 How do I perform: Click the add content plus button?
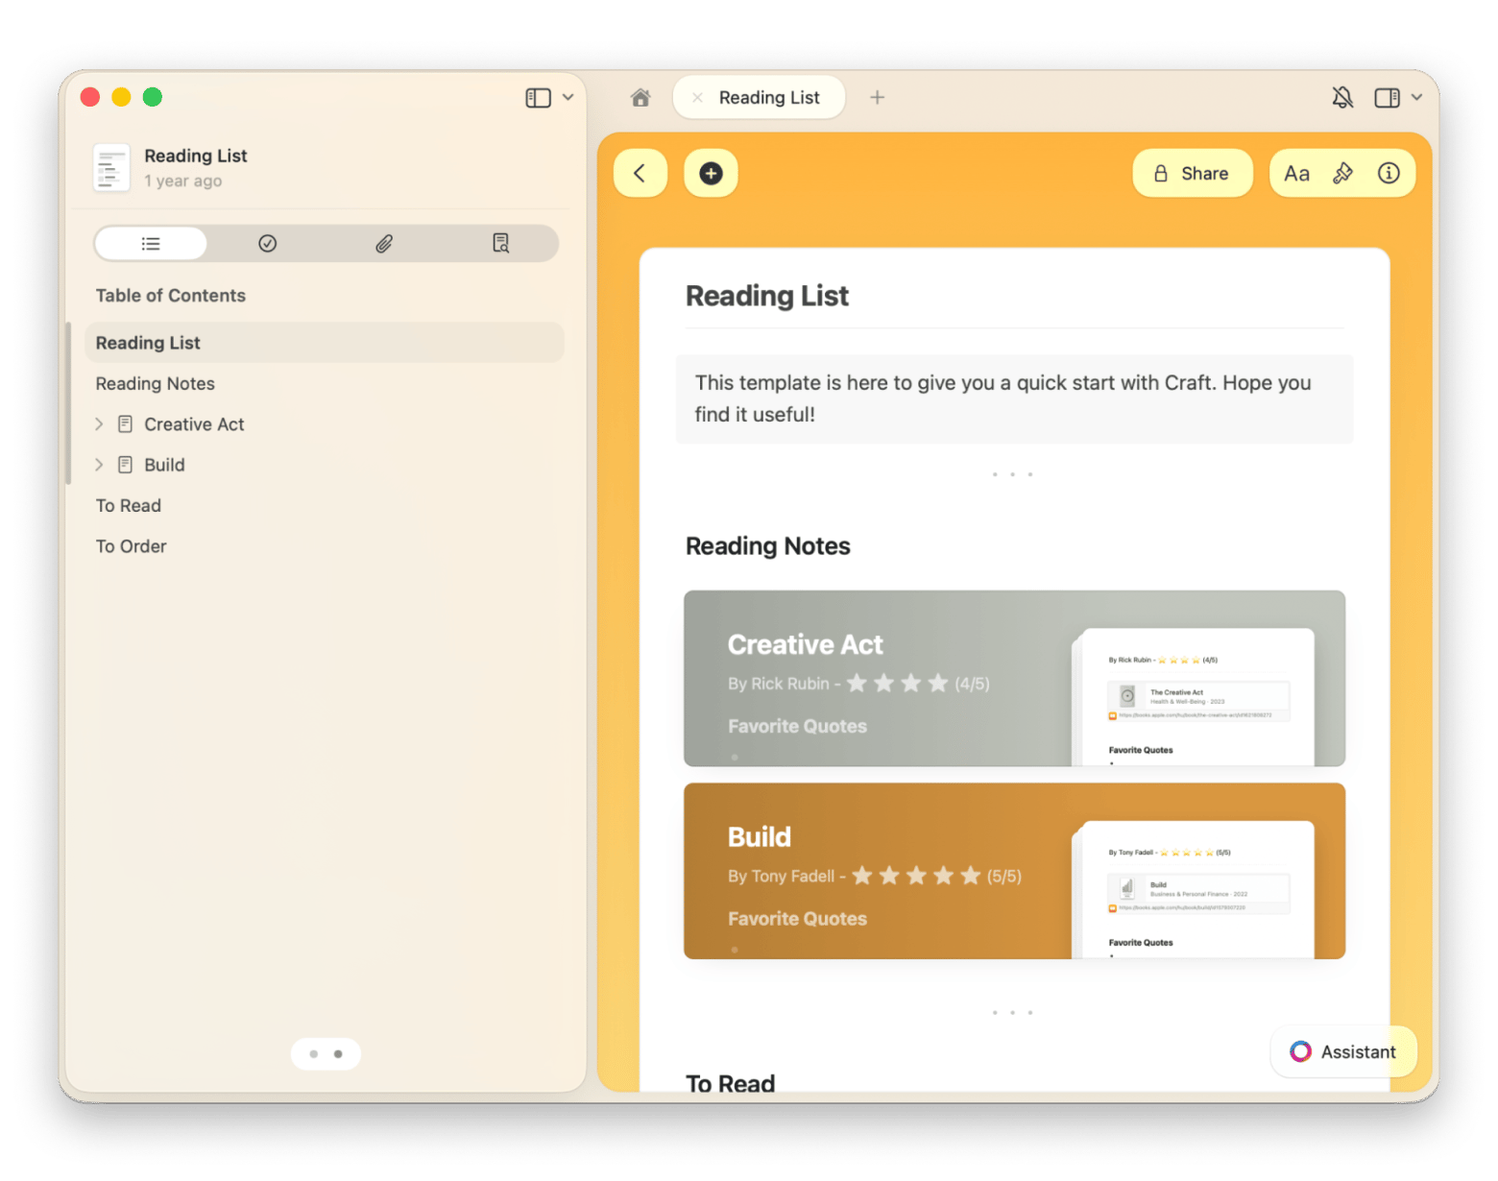(x=711, y=173)
